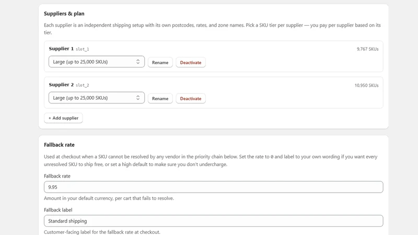Screen dimensions: 418x235
Task: Click the 10,950 SKUs count
Action: tap(367, 85)
